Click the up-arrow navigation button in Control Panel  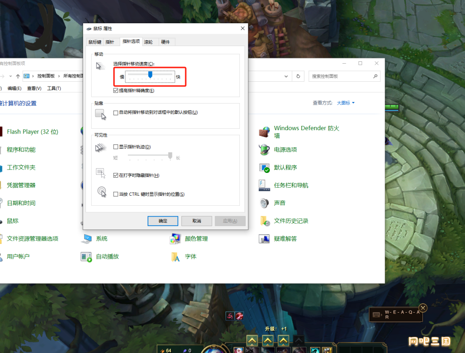18,76
